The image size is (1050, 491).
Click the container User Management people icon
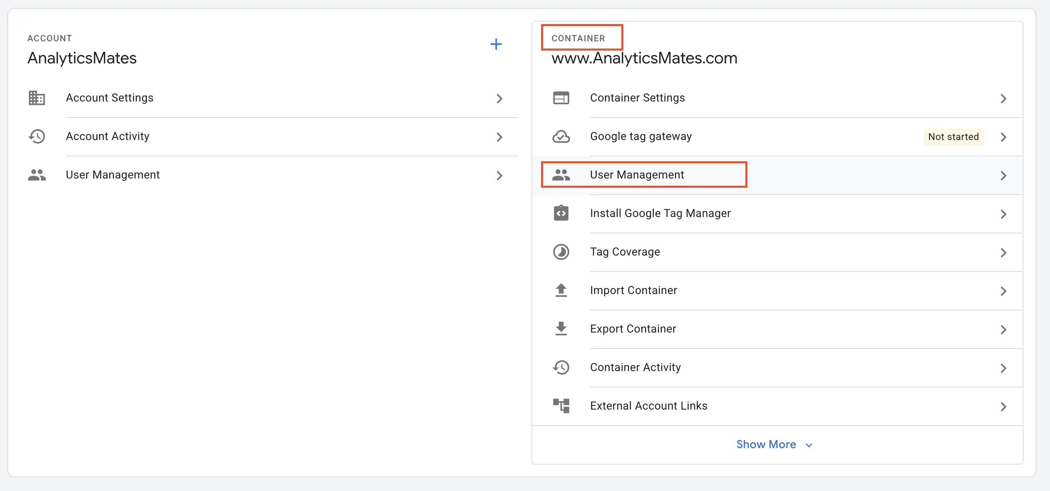coord(561,175)
